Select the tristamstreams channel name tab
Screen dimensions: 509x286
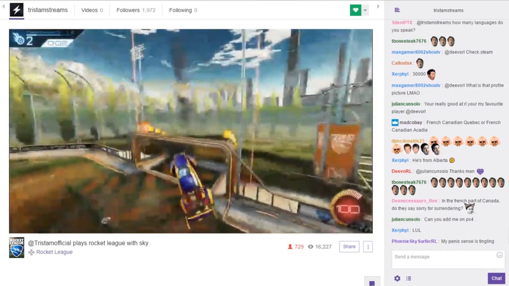tap(48, 10)
